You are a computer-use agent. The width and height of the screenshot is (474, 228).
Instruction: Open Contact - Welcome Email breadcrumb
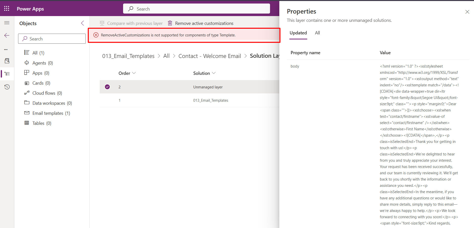pyautogui.click(x=210, y=56)
